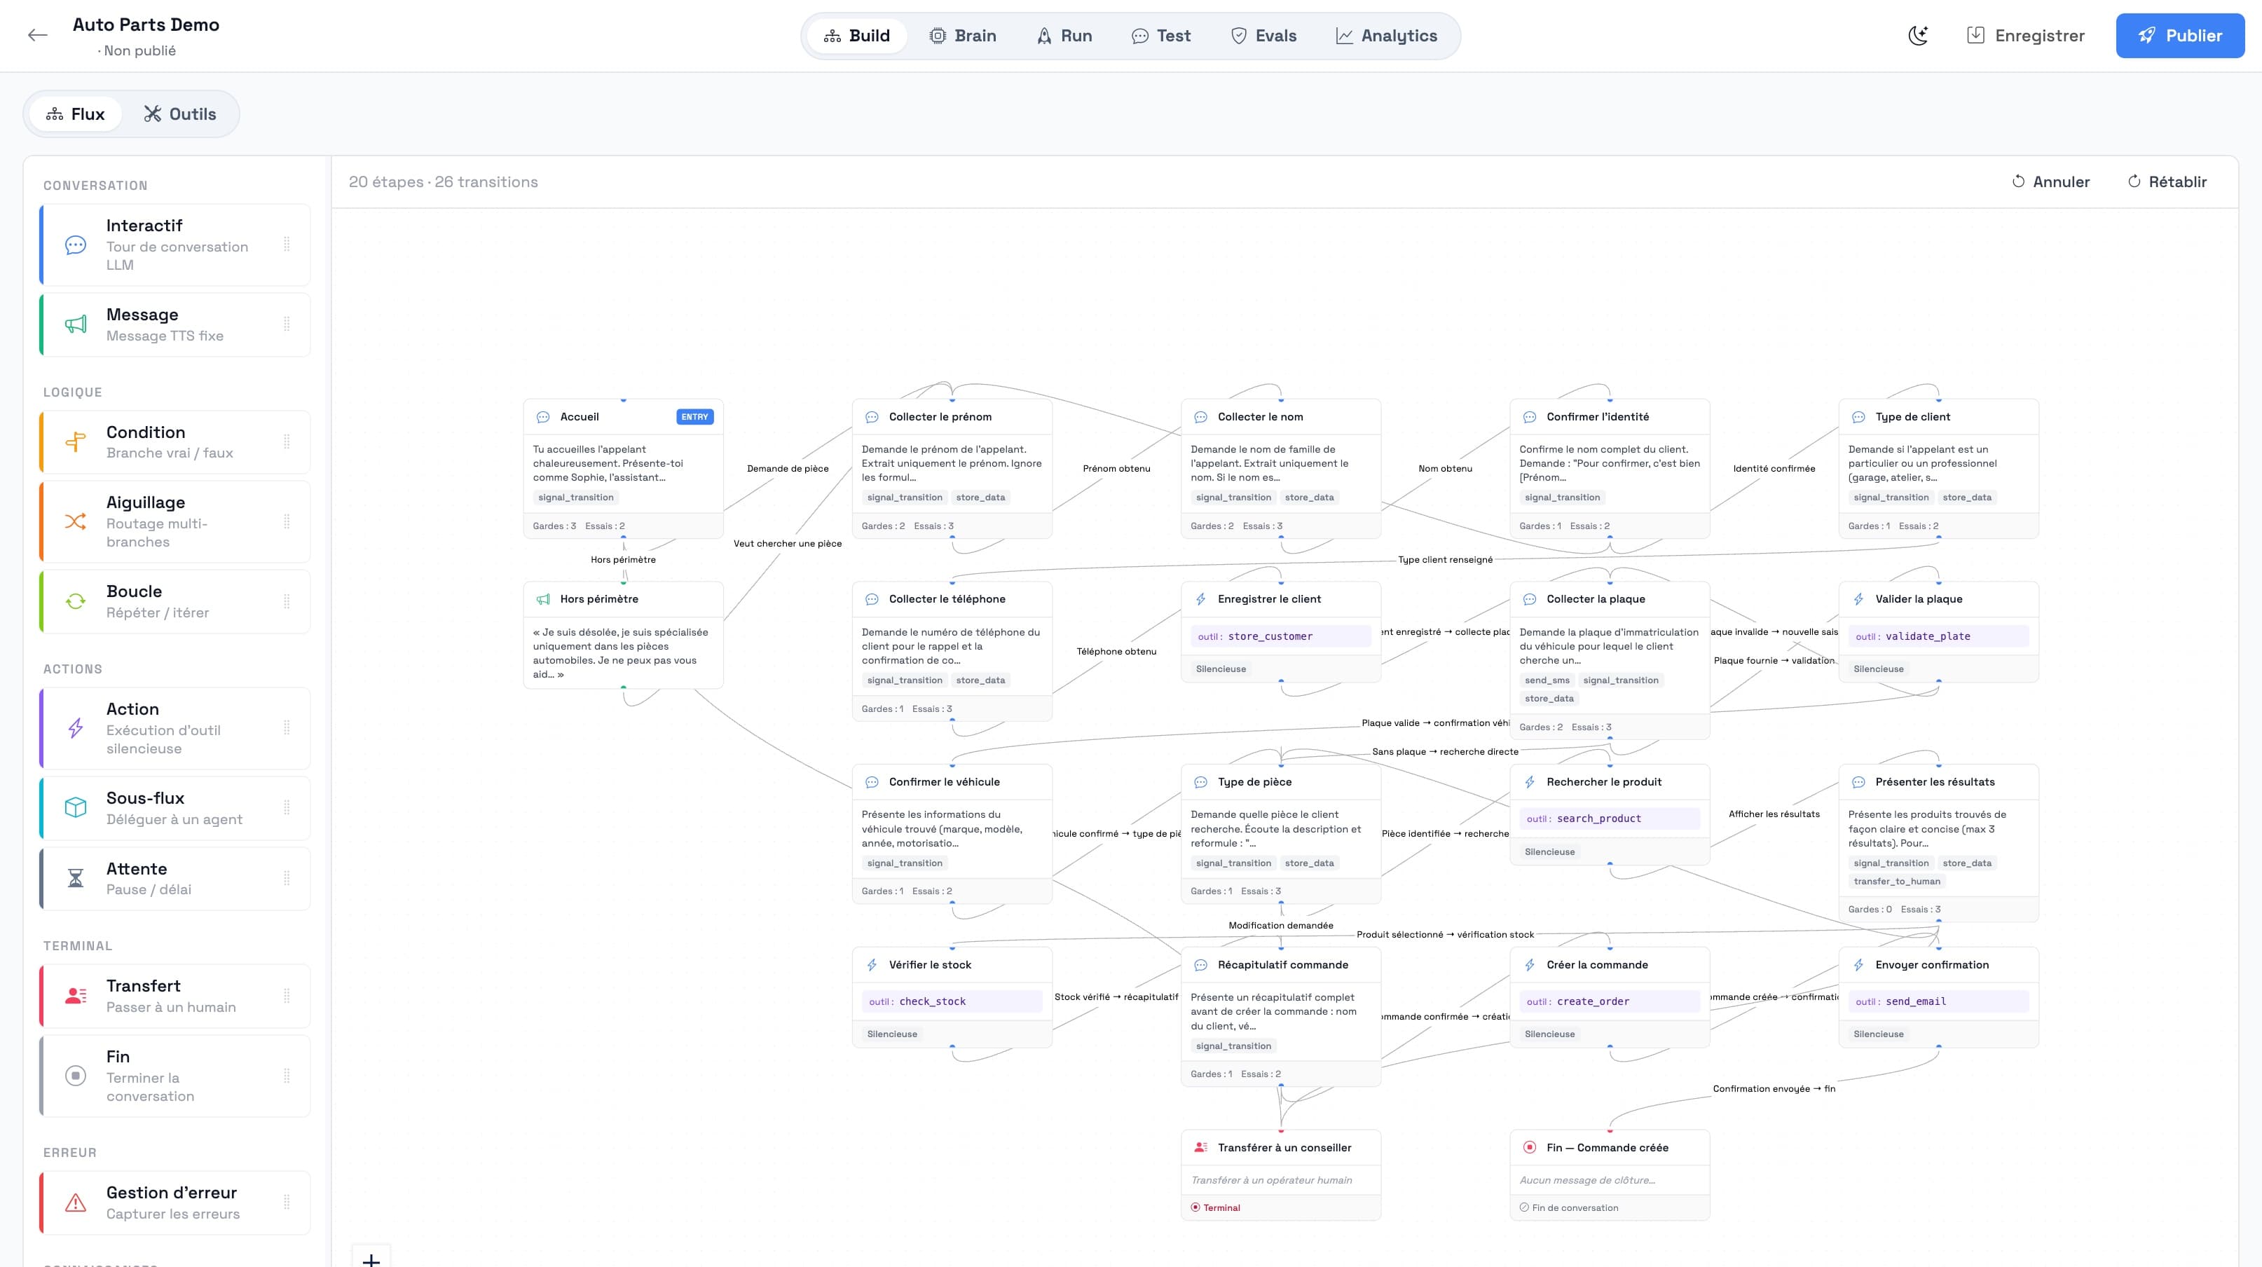The height and width of the screenshot is (1267, 2262).
Task: Select the Message megaphone icon
Action: [76, 324]
